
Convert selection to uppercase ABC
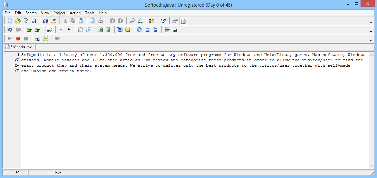coord(61,30)
